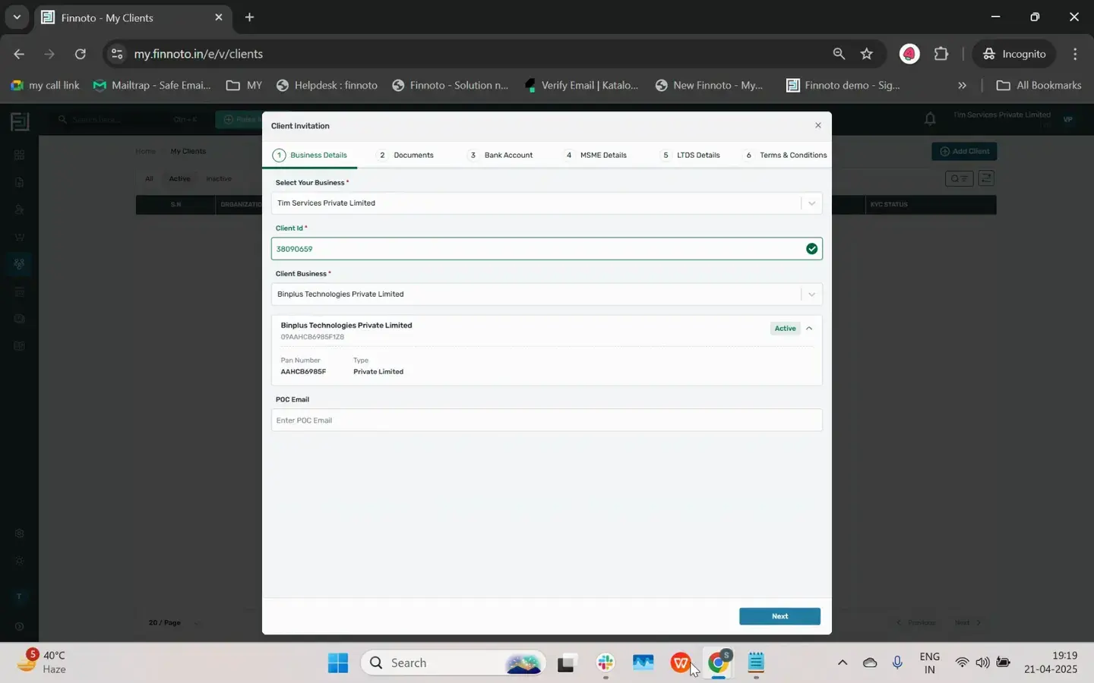The image size is (1094, 683).
Task: Show hidden system tray icons
Action: [x=842, y=663]
